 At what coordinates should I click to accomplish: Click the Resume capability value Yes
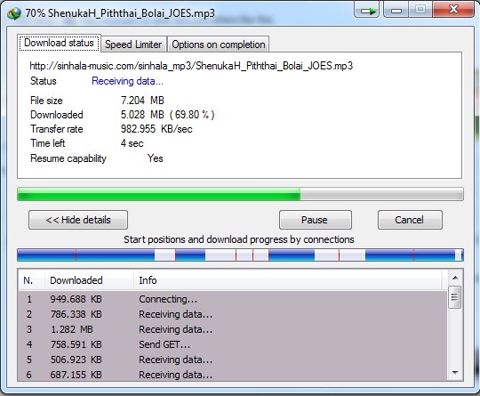click(156, 158)
